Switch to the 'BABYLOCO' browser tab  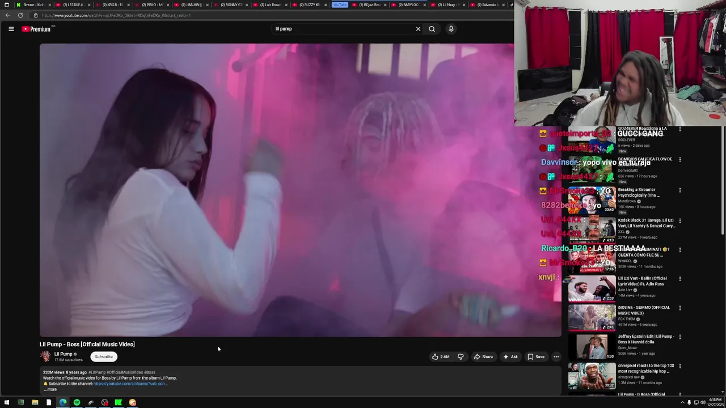click(x=408, y=5)
